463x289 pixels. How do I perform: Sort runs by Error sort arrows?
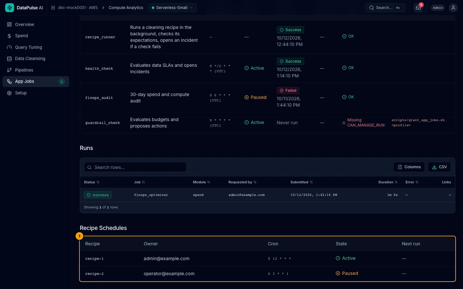pos(417,182)
